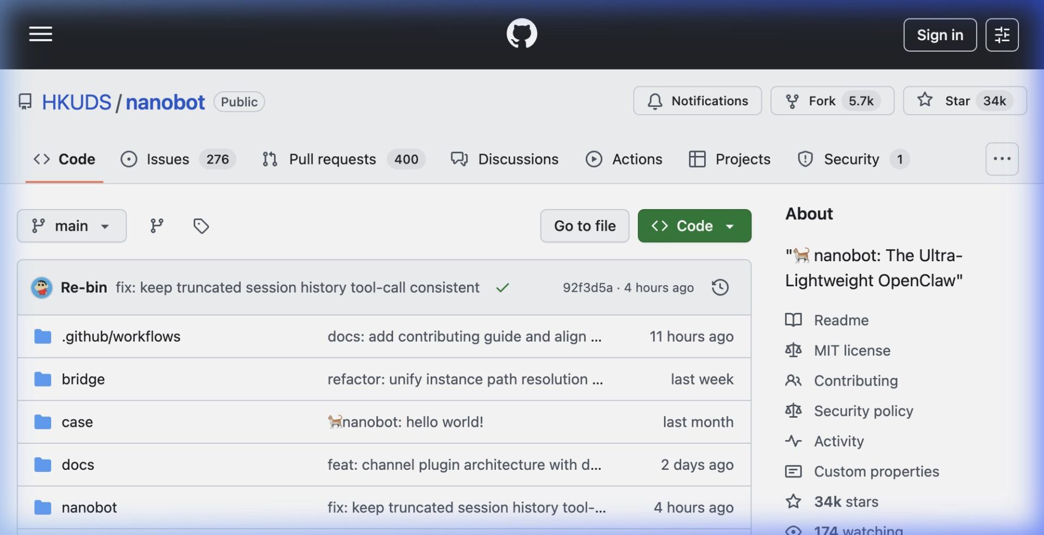This screenshot has height=535, width=1044.
Task: Open the hamburger navigation menu
Action: click(x=41, y=34)
